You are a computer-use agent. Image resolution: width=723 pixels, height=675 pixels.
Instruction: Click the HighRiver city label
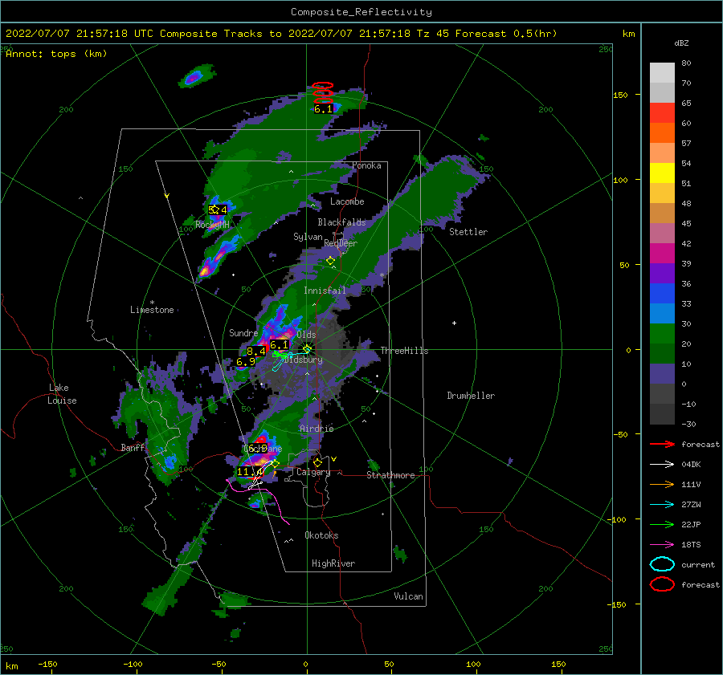click(333, 563)
